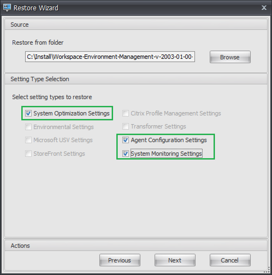Click the Setting Type Selection header
The image size is (272, 275).
click(40, 79)
